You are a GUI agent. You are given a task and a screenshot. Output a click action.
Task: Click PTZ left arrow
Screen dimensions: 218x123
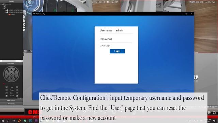click(x=6, y=74)
